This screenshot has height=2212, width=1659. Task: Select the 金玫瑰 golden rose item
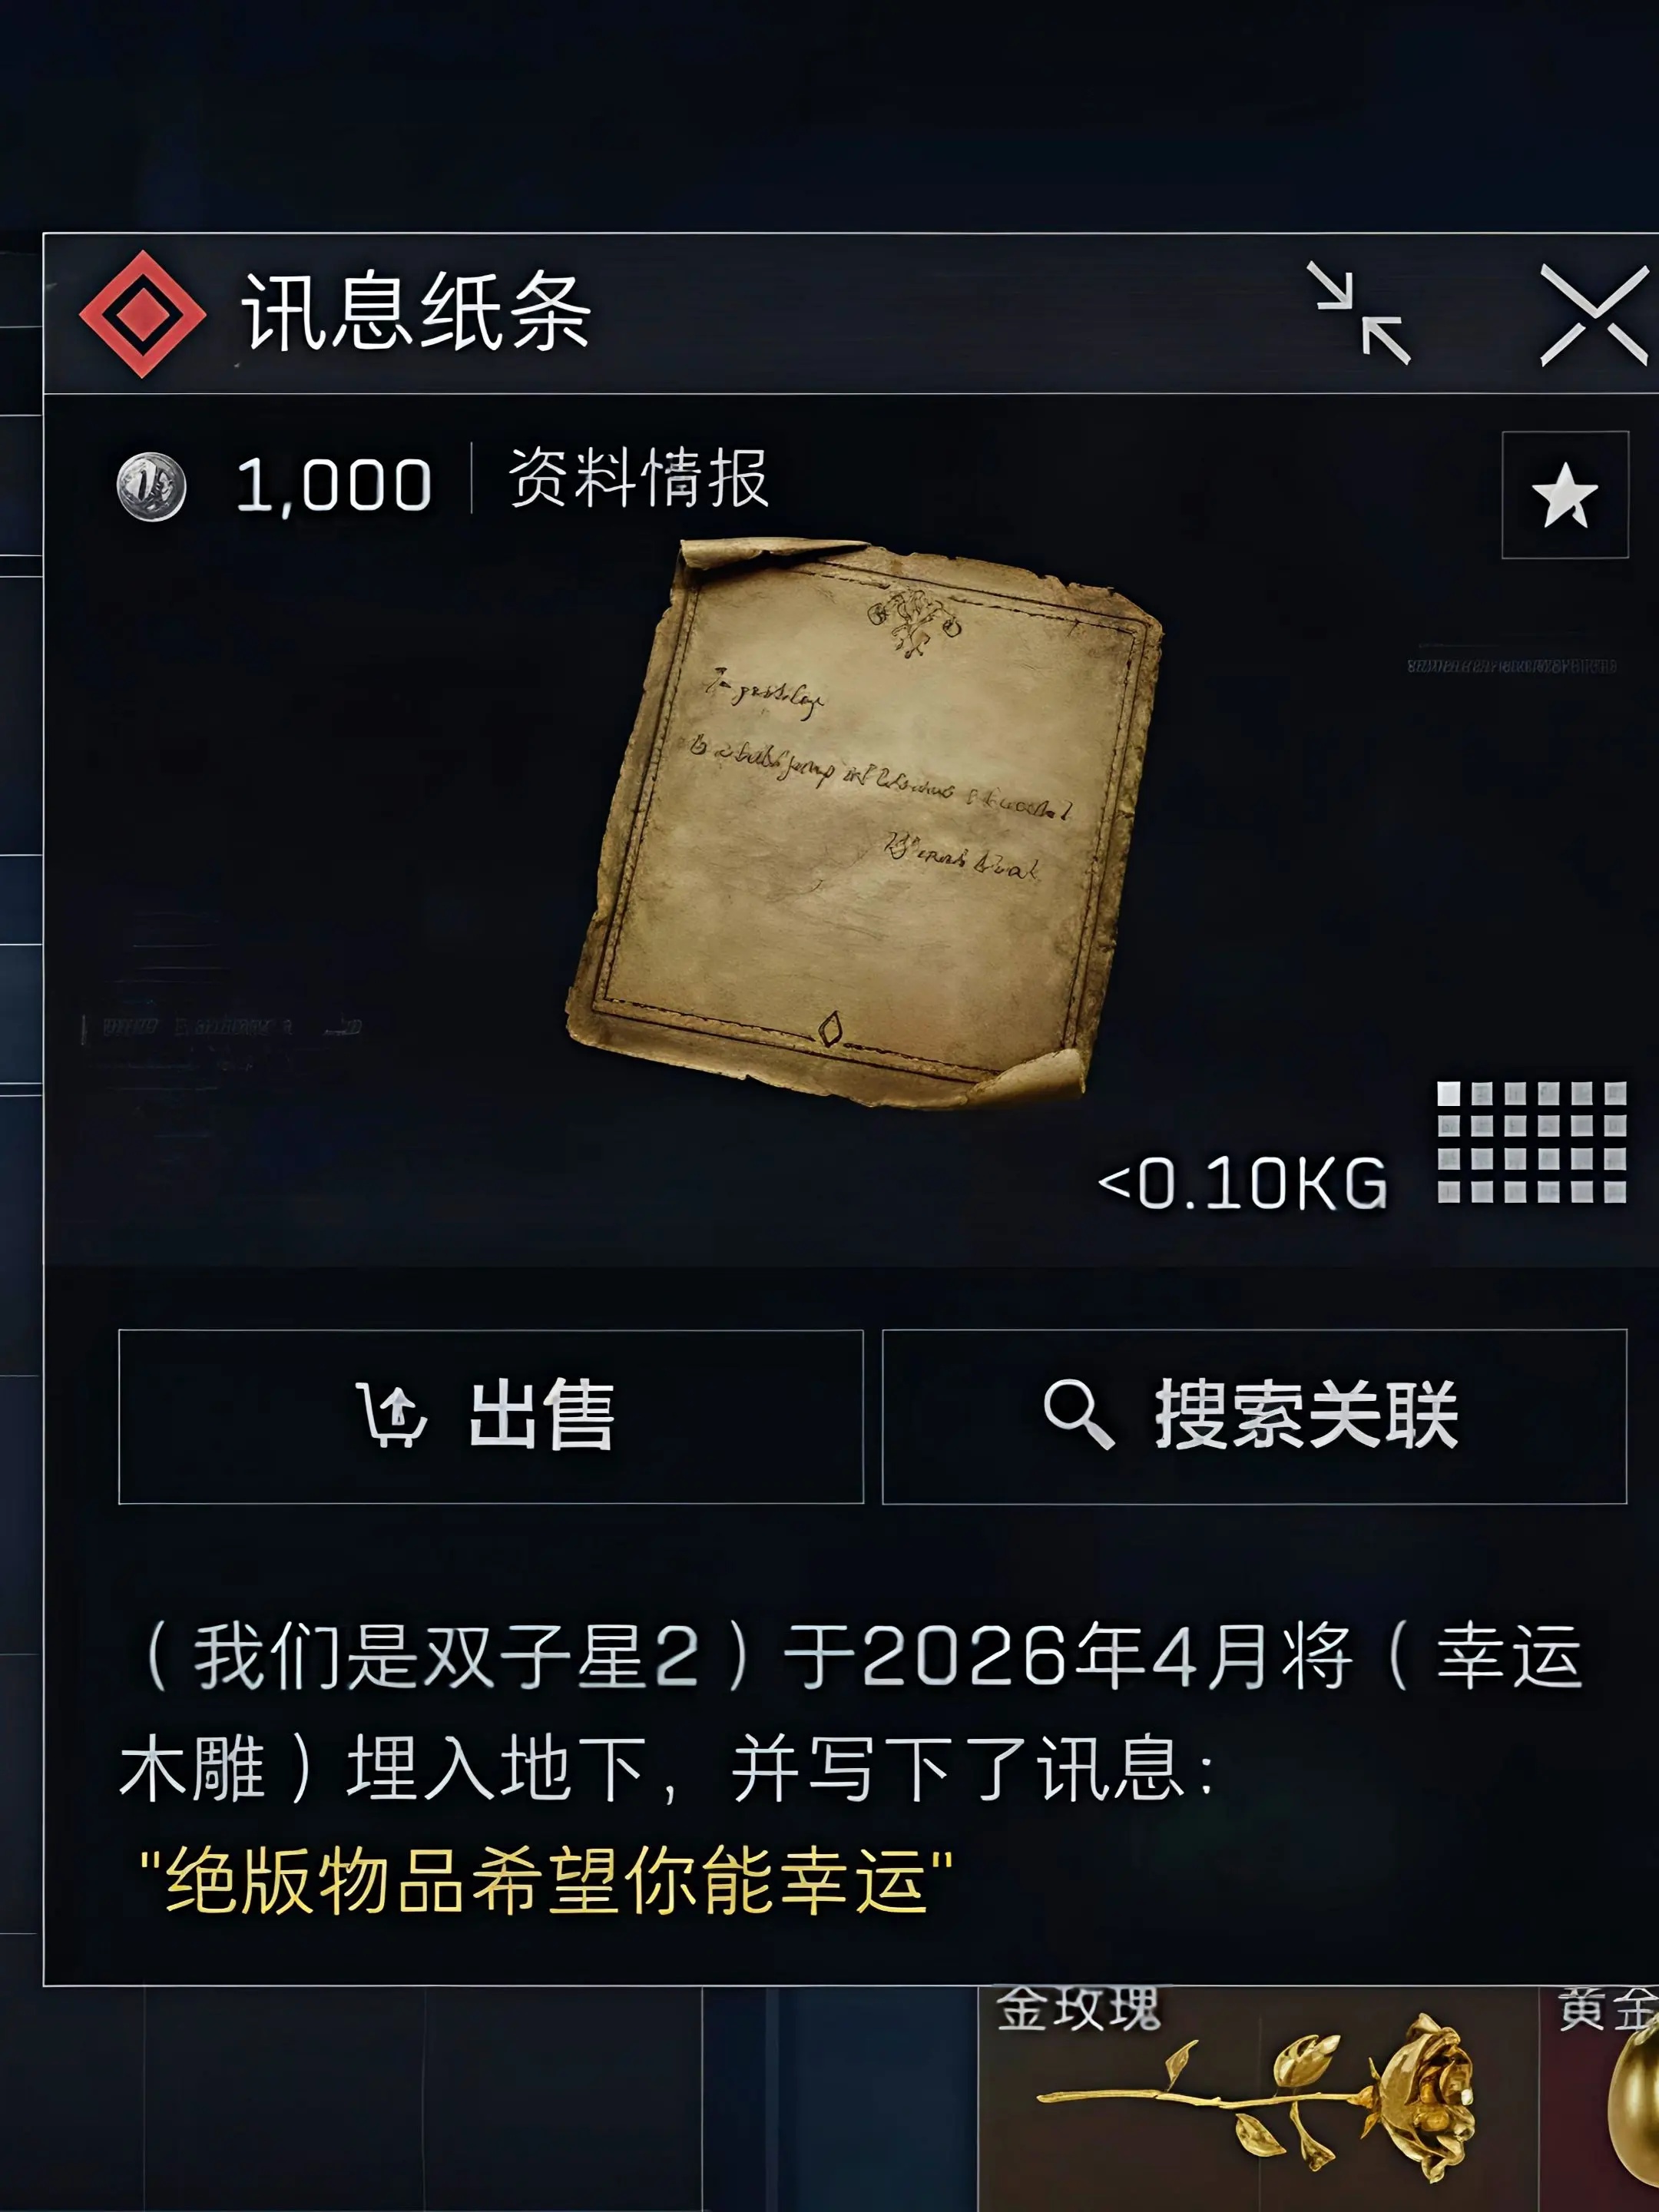pyautogui.click(x=1257, y=2098)
